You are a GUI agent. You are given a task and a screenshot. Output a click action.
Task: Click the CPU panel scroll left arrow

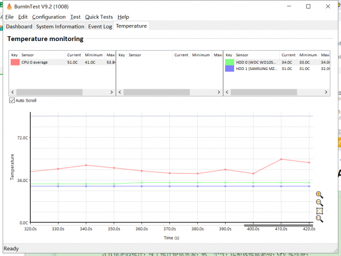[13, 92]
